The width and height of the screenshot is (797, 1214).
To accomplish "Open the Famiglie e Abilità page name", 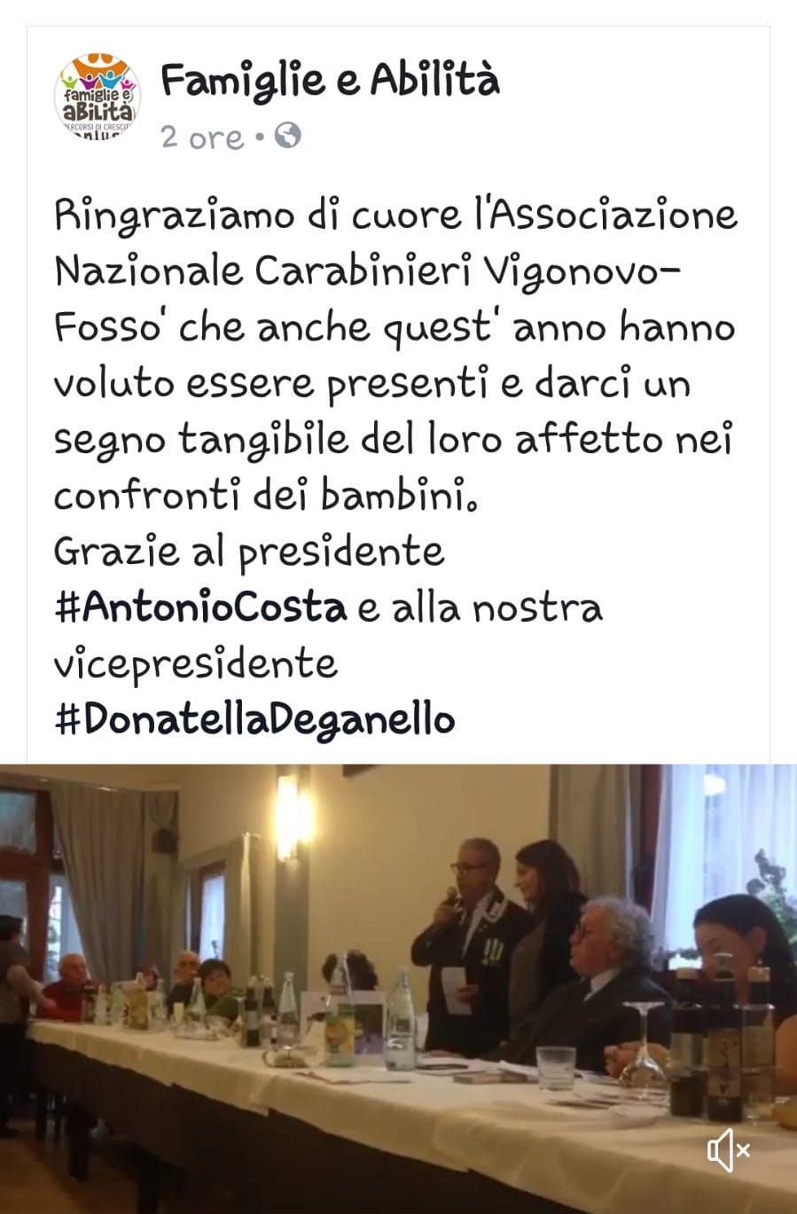I will click(330, 80).
